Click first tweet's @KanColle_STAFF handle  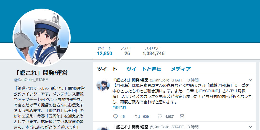tap(167, 80)
